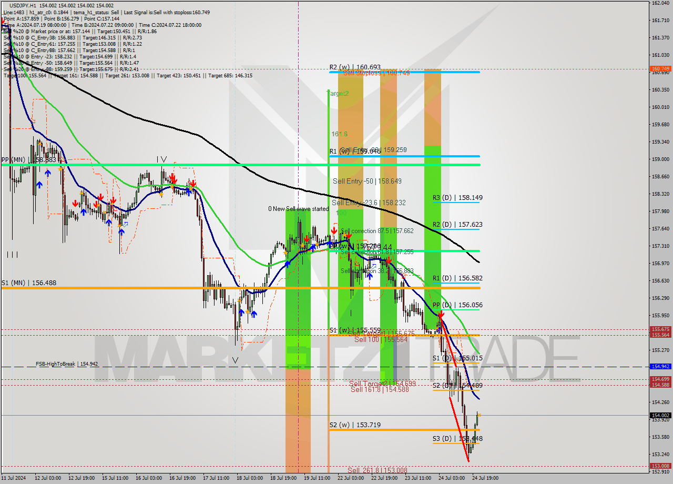Screen dimensions: 673x484
Task: Select the 'PP (D) | 156.056' label
Action: (457, 305)
